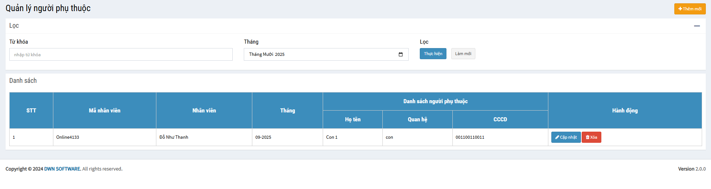Click the CCCD number 001100110011
The height and width of the screenshot is (189, 711).
click(x=470, y=137)
